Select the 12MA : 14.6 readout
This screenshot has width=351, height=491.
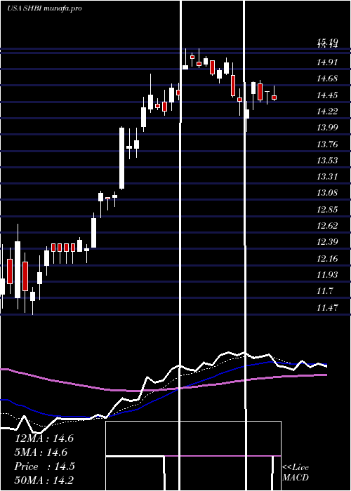pos(44,438)
